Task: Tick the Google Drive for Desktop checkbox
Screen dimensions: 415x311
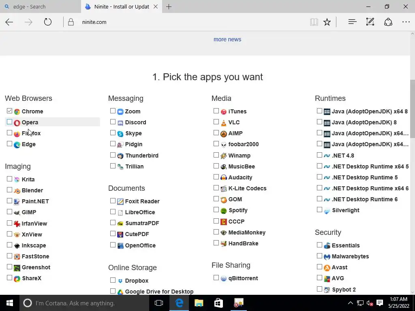Action: pos(113,291)
